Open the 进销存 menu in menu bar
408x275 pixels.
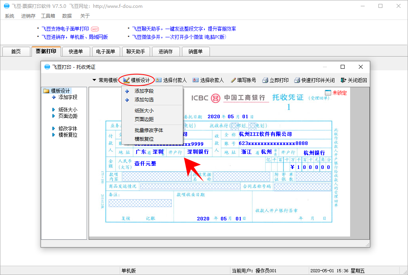(x=28, y=16)
